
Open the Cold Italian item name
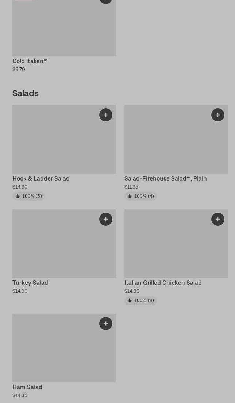point(30,61)
